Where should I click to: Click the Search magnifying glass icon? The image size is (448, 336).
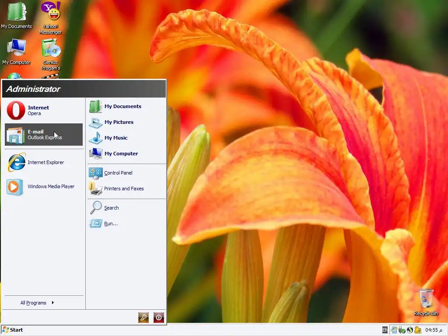click(96, 208)
